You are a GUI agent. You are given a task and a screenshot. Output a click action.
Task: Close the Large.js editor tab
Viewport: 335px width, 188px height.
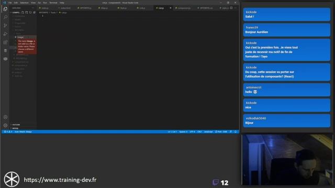point(171,8)
